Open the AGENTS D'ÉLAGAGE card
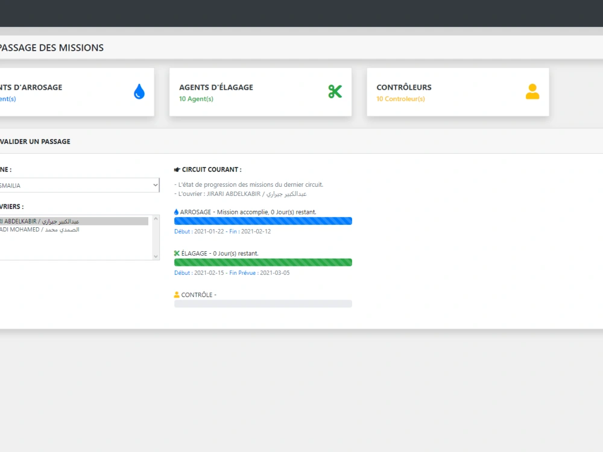The width and height of the screenshot is (603, 452). [260, 92]
